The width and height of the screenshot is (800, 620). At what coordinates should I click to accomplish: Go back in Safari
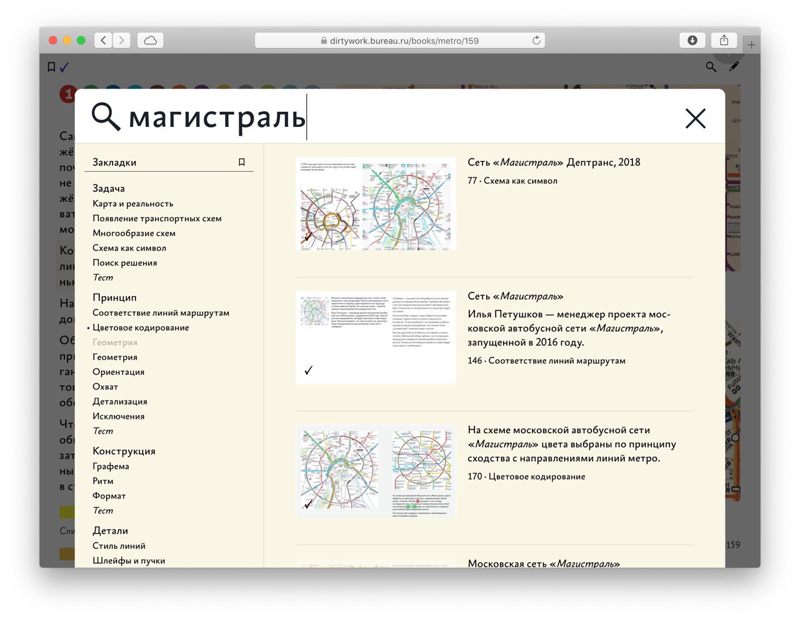pyautogui.click(x=104, y=41)
